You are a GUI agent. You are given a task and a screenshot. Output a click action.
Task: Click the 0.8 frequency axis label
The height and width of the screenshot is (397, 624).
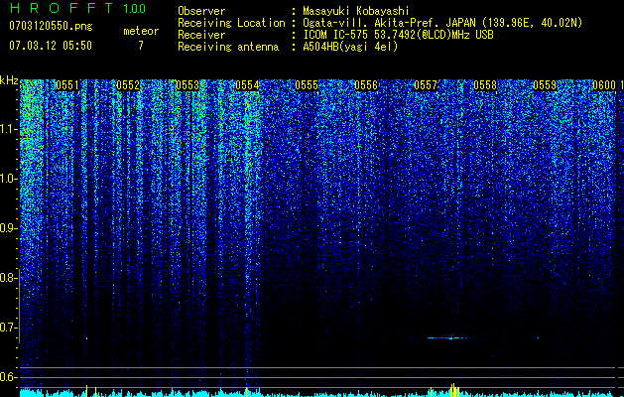coord(9,278)
